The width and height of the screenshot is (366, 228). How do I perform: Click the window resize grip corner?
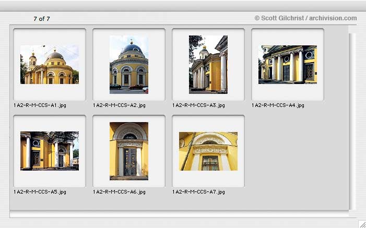(362, 224)
